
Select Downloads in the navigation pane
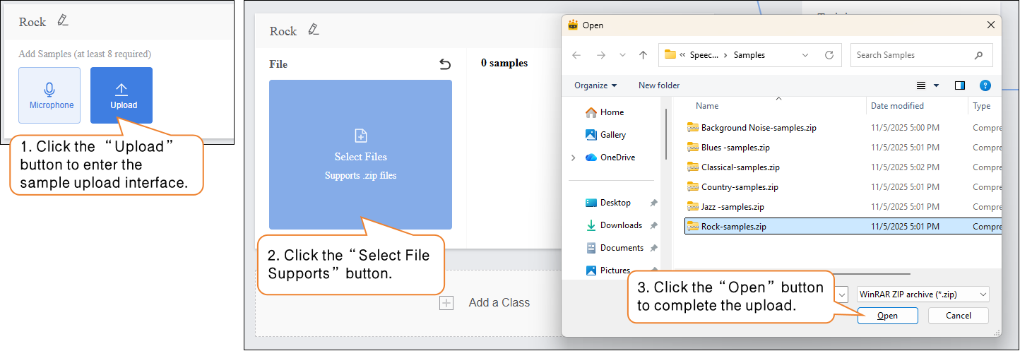(620, 225)
